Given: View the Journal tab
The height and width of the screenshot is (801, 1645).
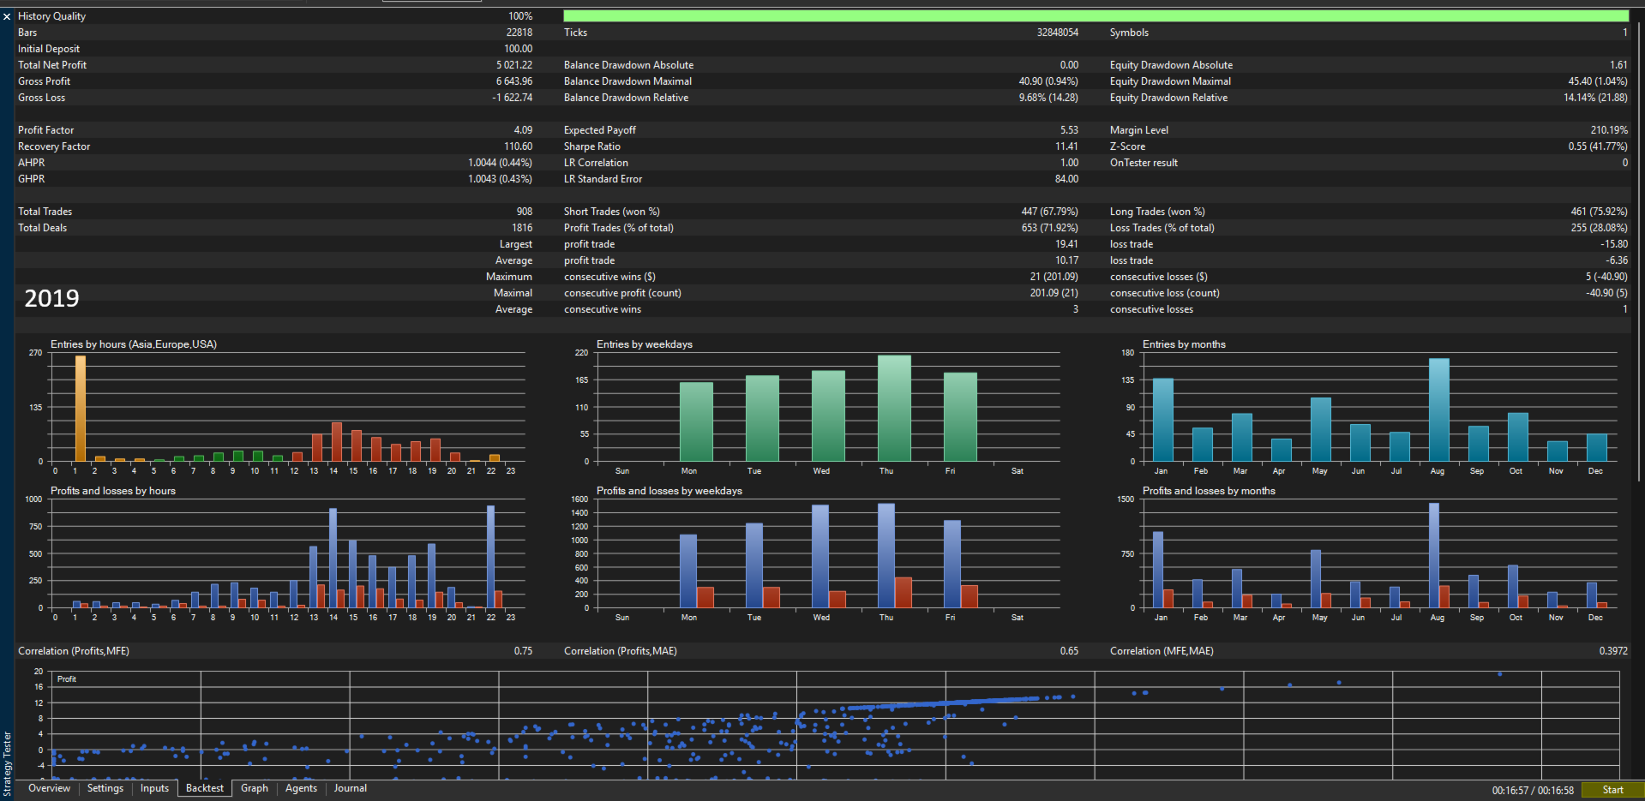Looking at the screenshot, I should [x=350, y=788].
